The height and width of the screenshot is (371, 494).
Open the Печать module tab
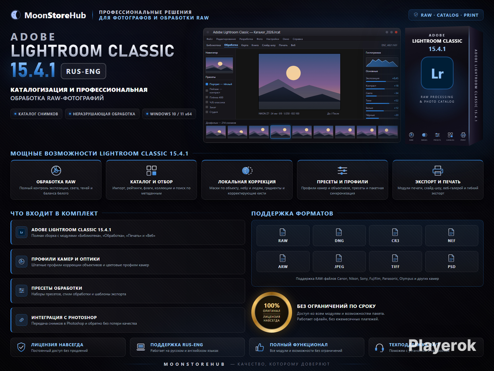coord(283,45)
